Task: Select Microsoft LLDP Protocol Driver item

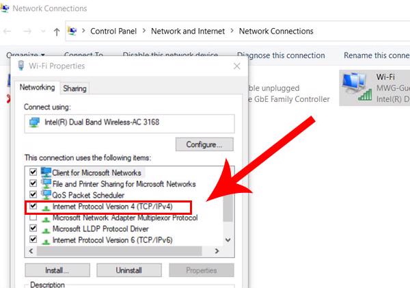Action: point(100,229)
